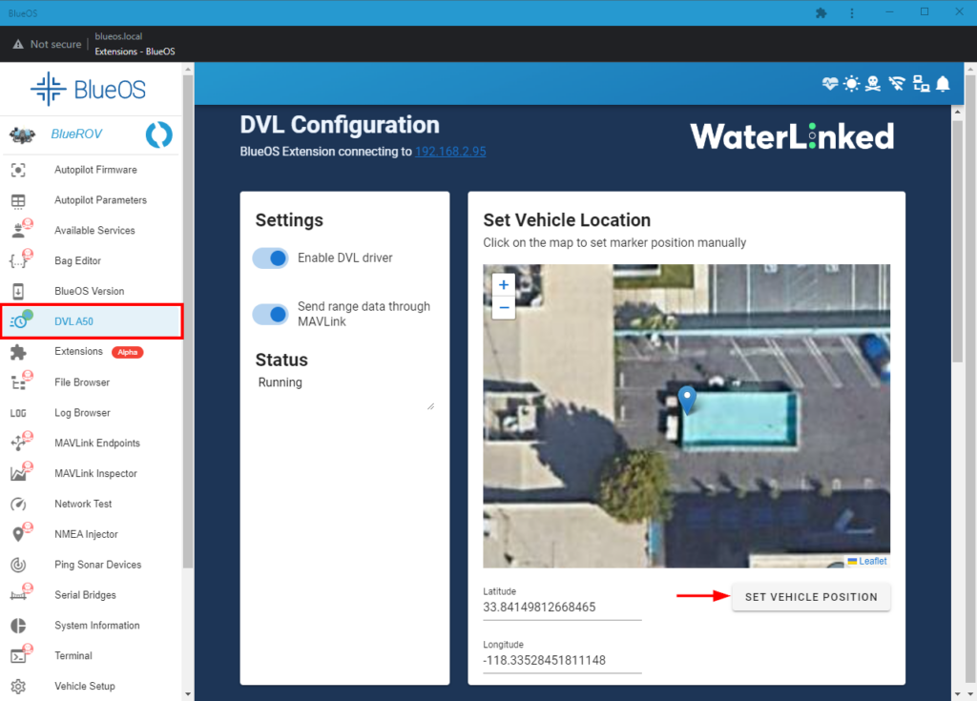Click the skull and crossbones icon
This screenshot has height=701, width=977.
point(874,84)
